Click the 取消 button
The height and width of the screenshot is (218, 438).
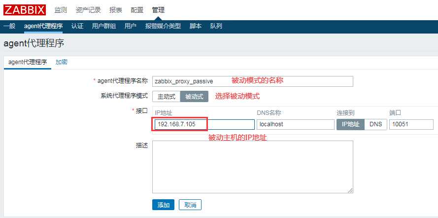(x=190, y=205)
